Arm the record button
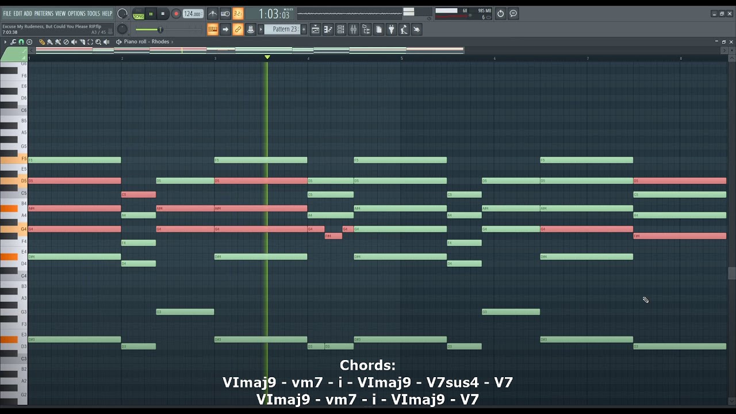Viewport: 736px width, 414px height. click(x=176, y=14)
